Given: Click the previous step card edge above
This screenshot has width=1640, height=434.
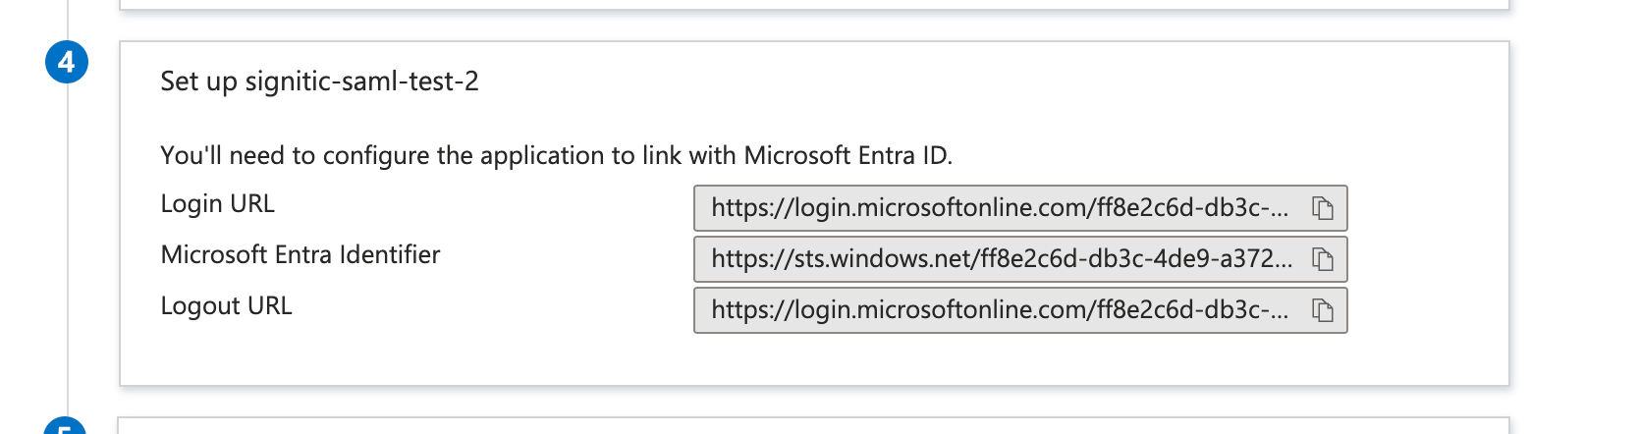Looking at the screenshot, I should [x=813, y=5].
